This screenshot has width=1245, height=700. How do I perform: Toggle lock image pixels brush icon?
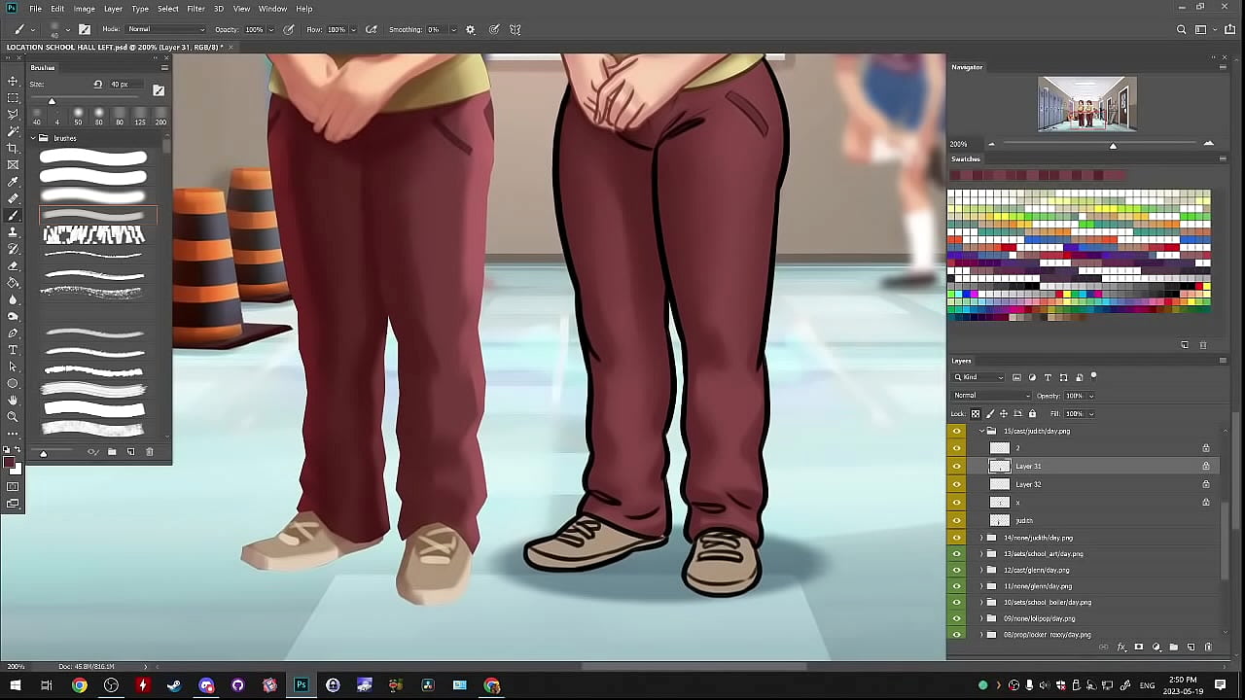click(x=990, y=413)
